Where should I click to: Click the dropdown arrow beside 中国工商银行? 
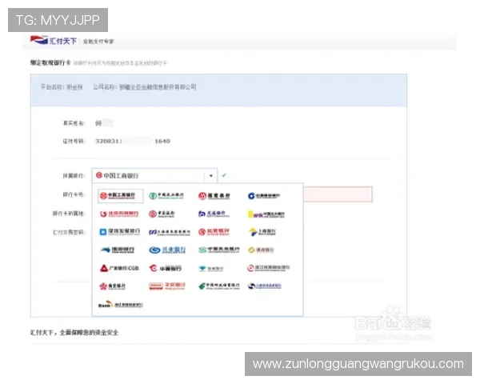211,176
